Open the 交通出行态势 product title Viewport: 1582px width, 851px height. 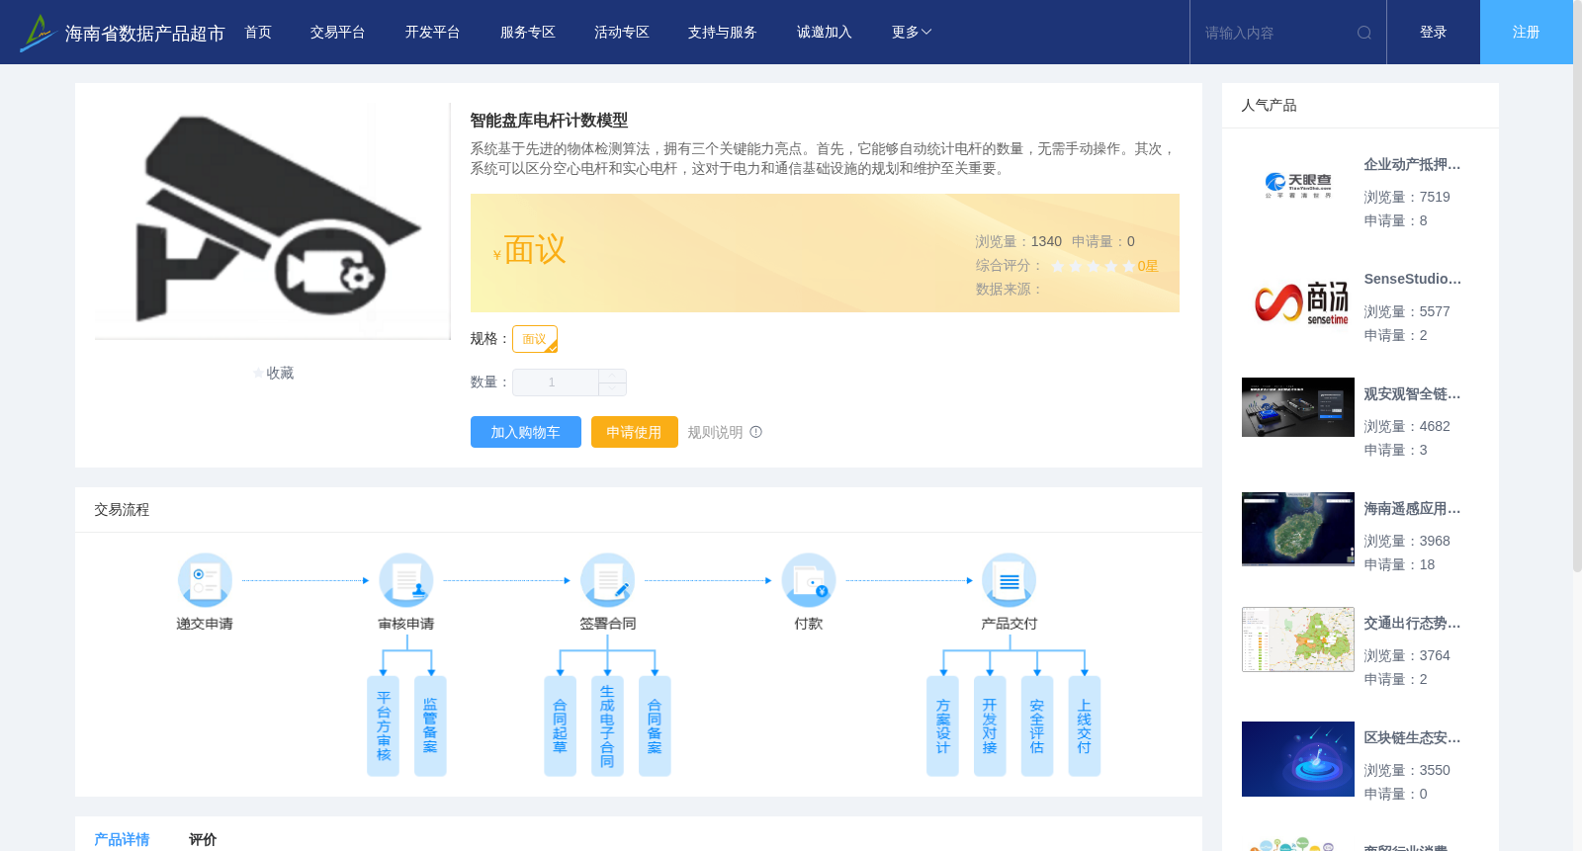(x=1412, y=624)
